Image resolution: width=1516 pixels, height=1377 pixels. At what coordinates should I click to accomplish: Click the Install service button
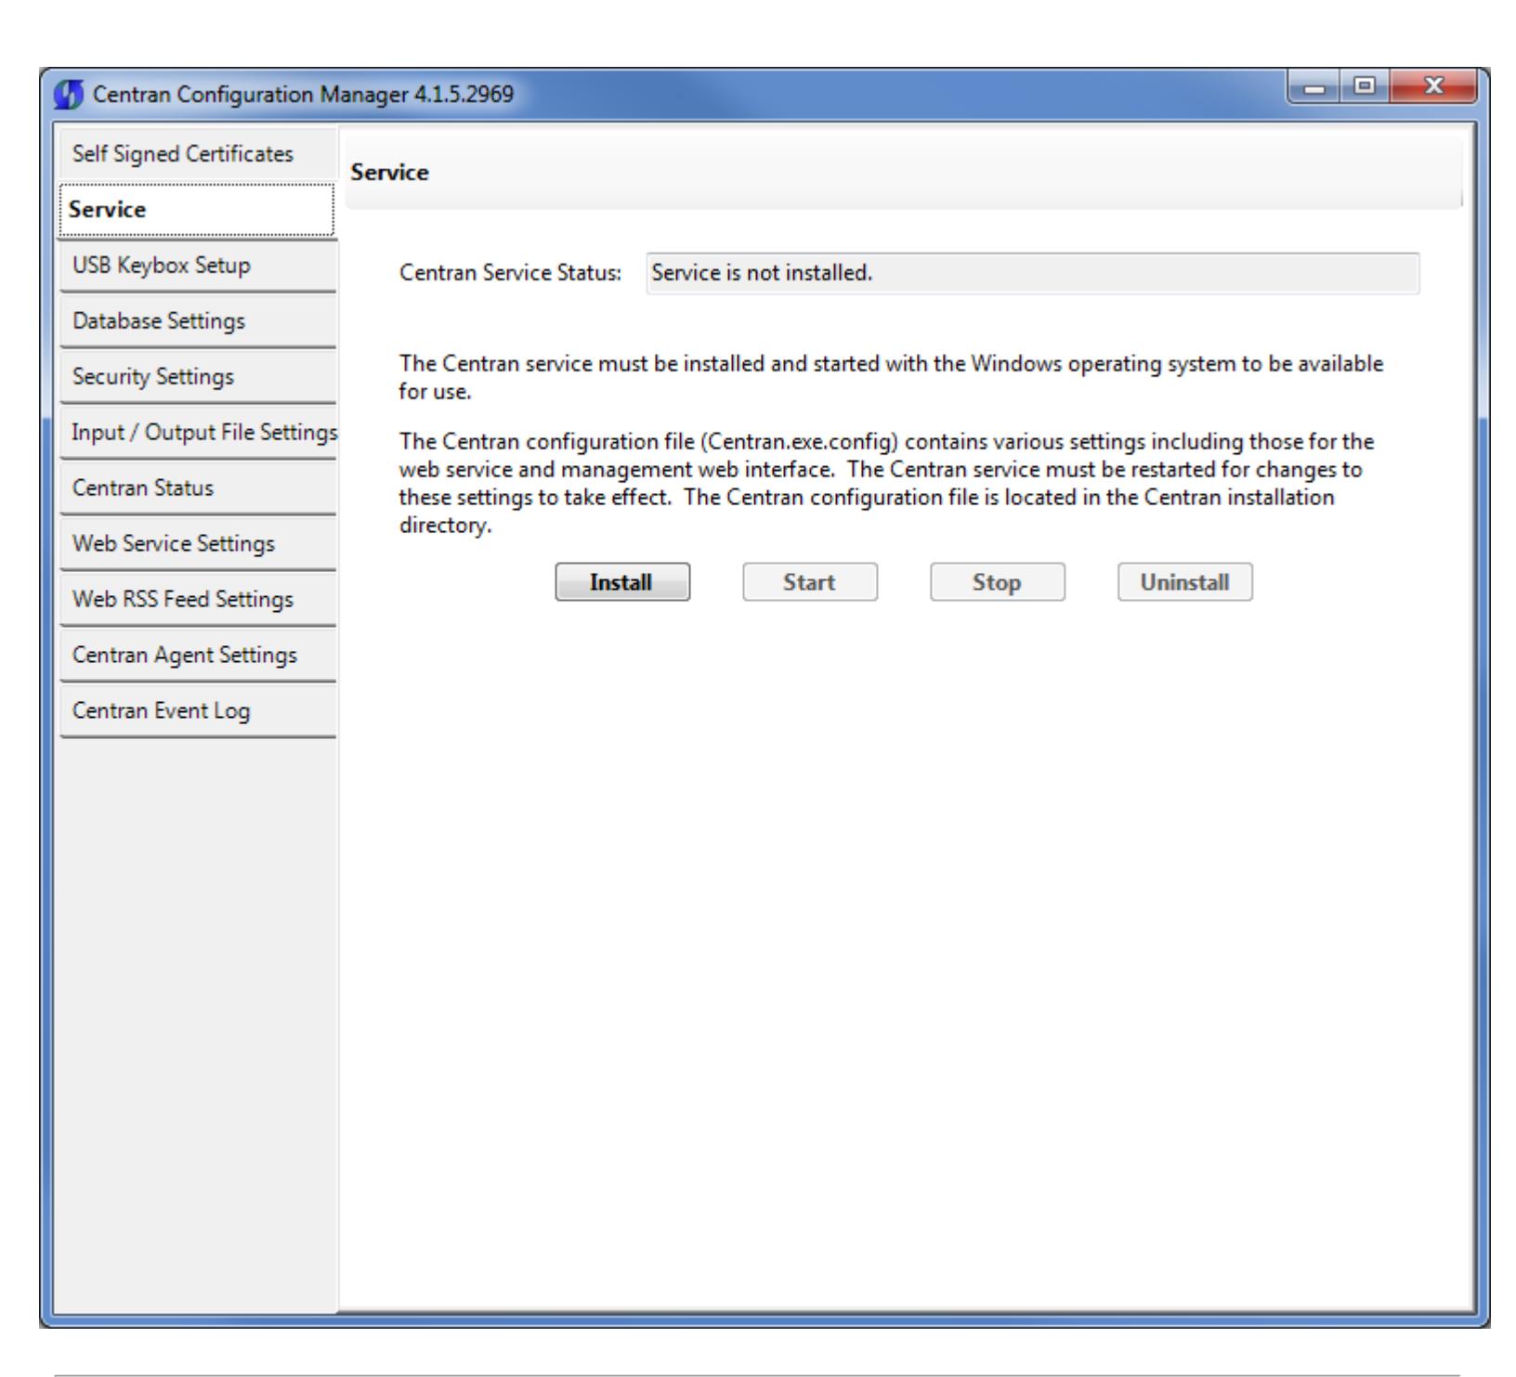point(622,582)
